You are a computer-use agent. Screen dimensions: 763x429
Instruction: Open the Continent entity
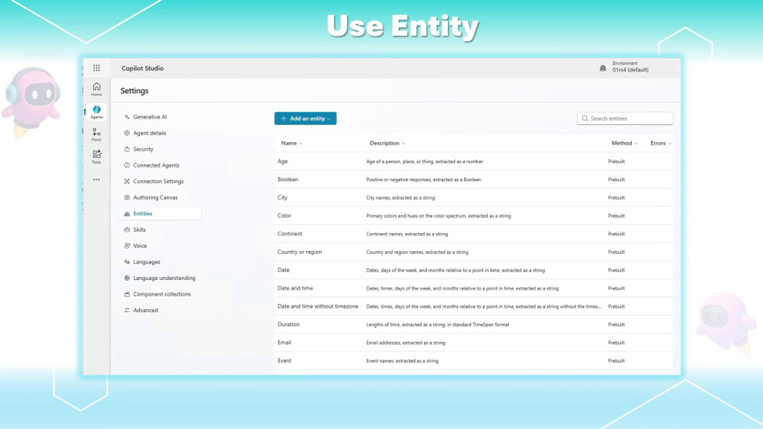pos(290,233)
